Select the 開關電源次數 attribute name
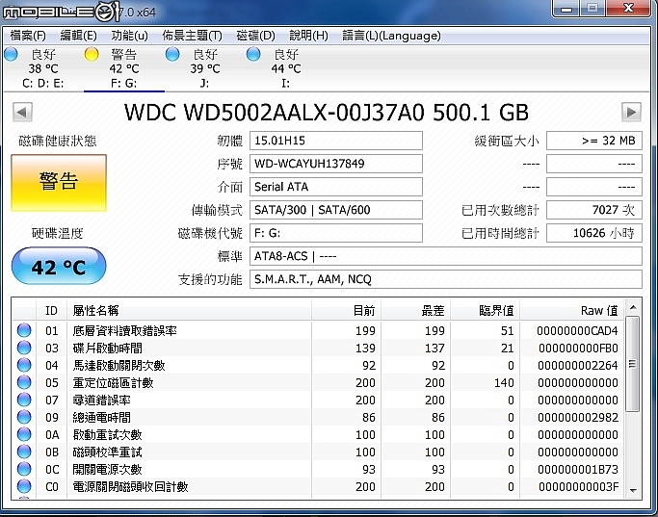 107,470
